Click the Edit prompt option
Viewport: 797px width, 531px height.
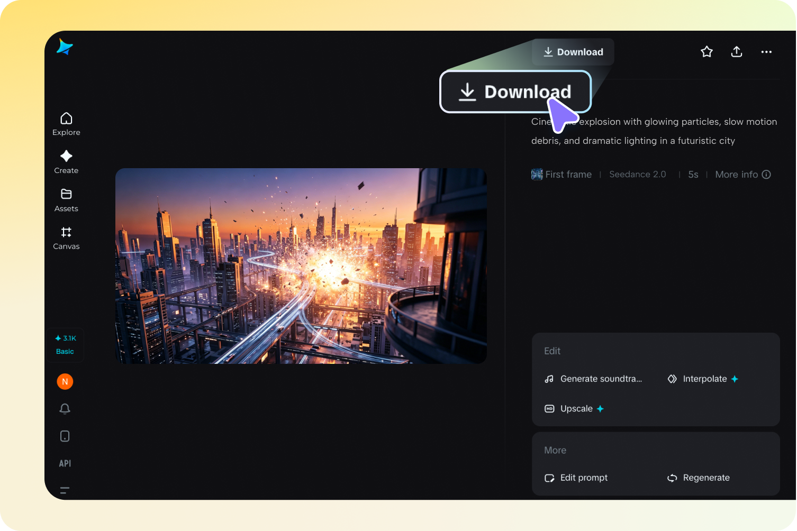[x=576, y=478]
